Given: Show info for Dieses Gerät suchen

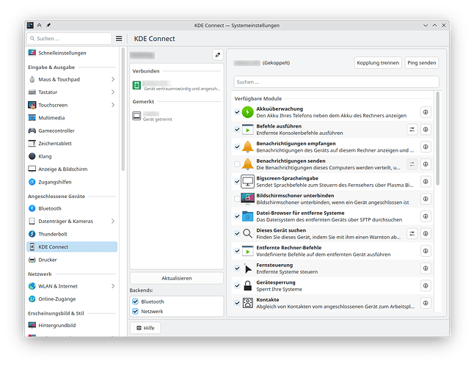Looking at the screenshot, I should (x=426, y=234).
